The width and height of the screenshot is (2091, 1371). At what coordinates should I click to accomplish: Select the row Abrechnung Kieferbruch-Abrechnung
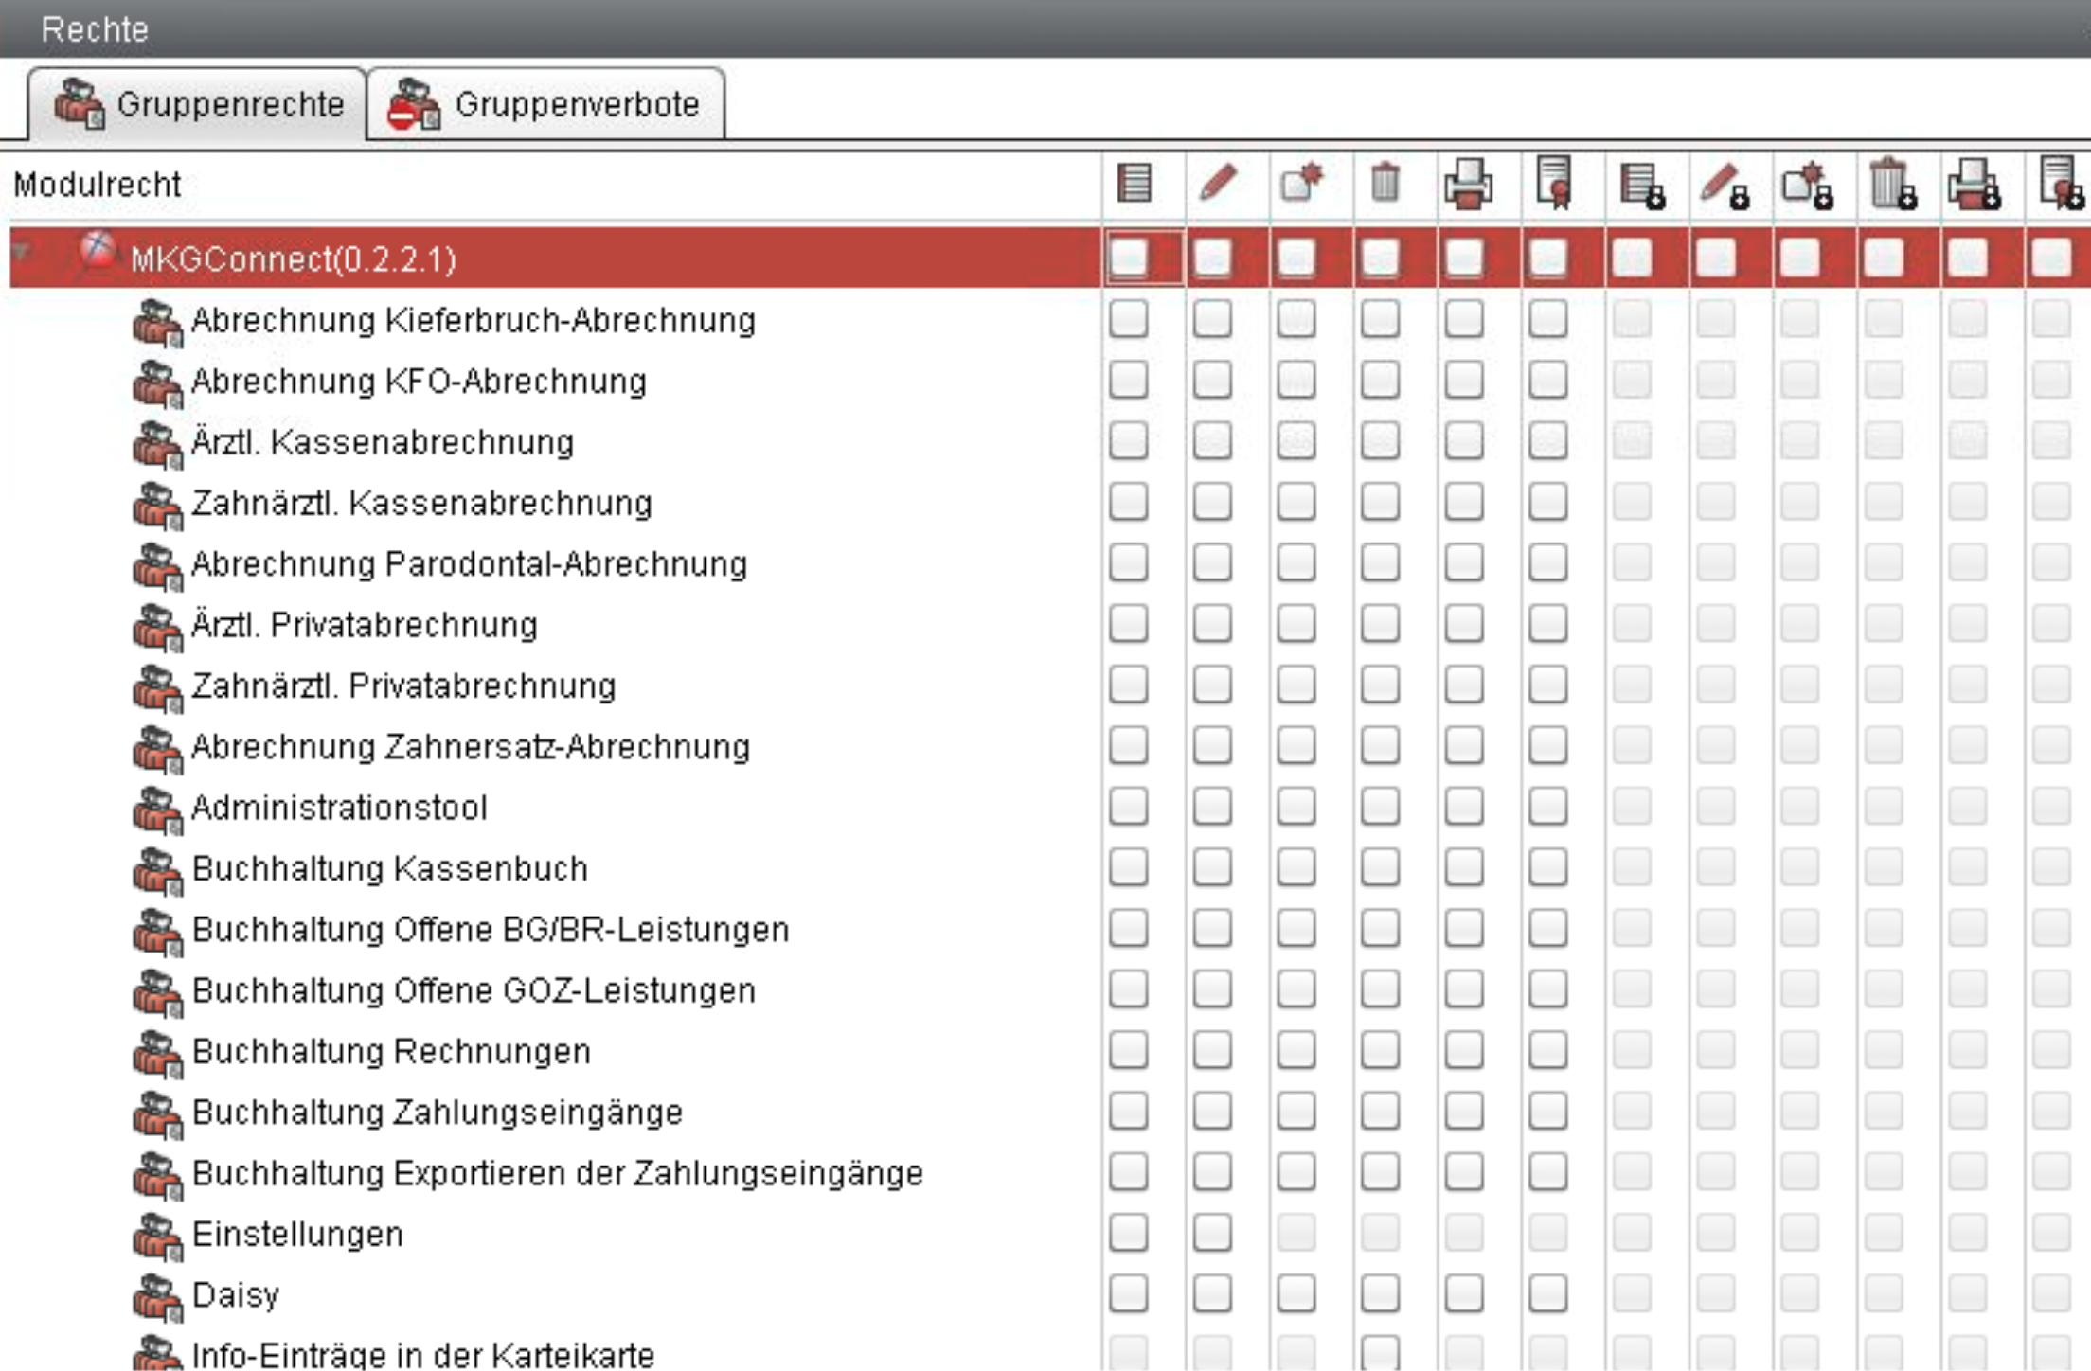(474, 321)
